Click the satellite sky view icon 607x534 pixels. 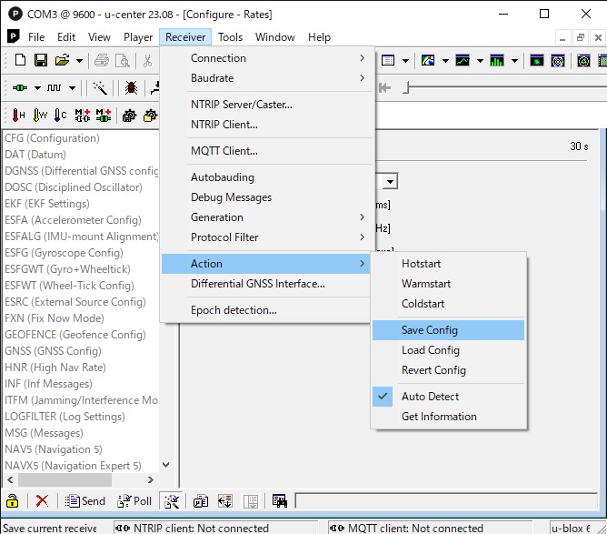557,61
